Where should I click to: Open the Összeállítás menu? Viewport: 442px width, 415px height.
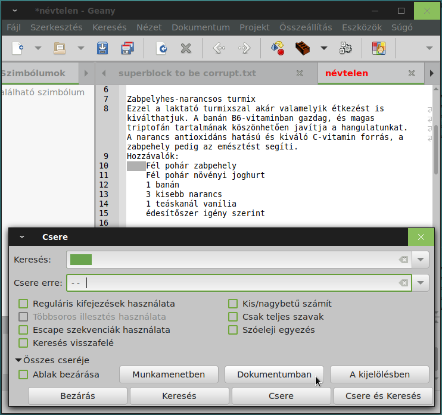point(306,27)
